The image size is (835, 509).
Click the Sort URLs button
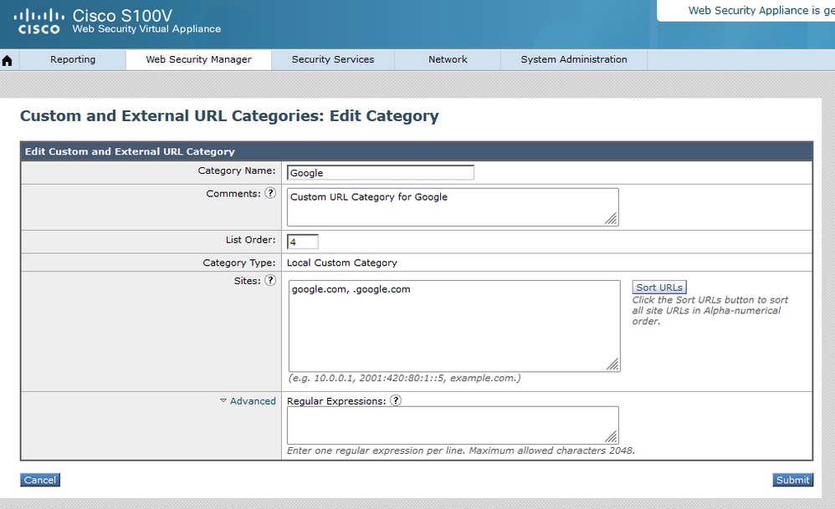pyautogui.click(x=659, y=288)
